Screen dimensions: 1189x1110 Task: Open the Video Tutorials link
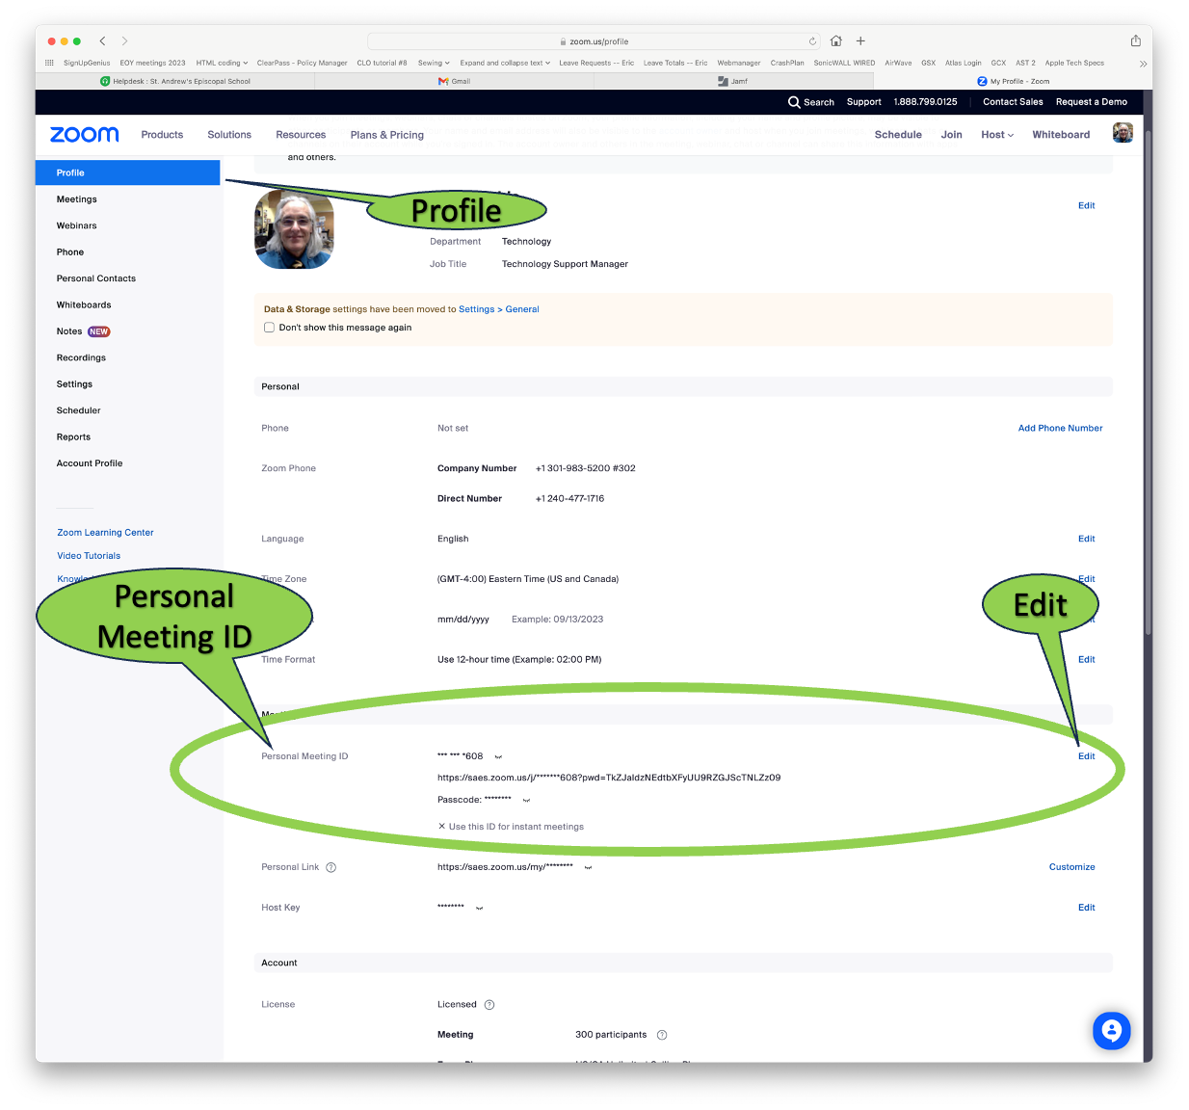point(89,556)
